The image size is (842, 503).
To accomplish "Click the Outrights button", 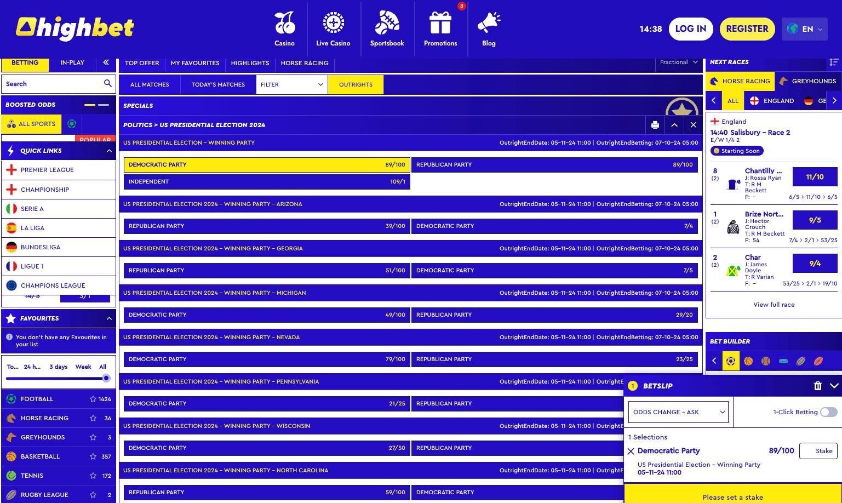I will 356,84.
